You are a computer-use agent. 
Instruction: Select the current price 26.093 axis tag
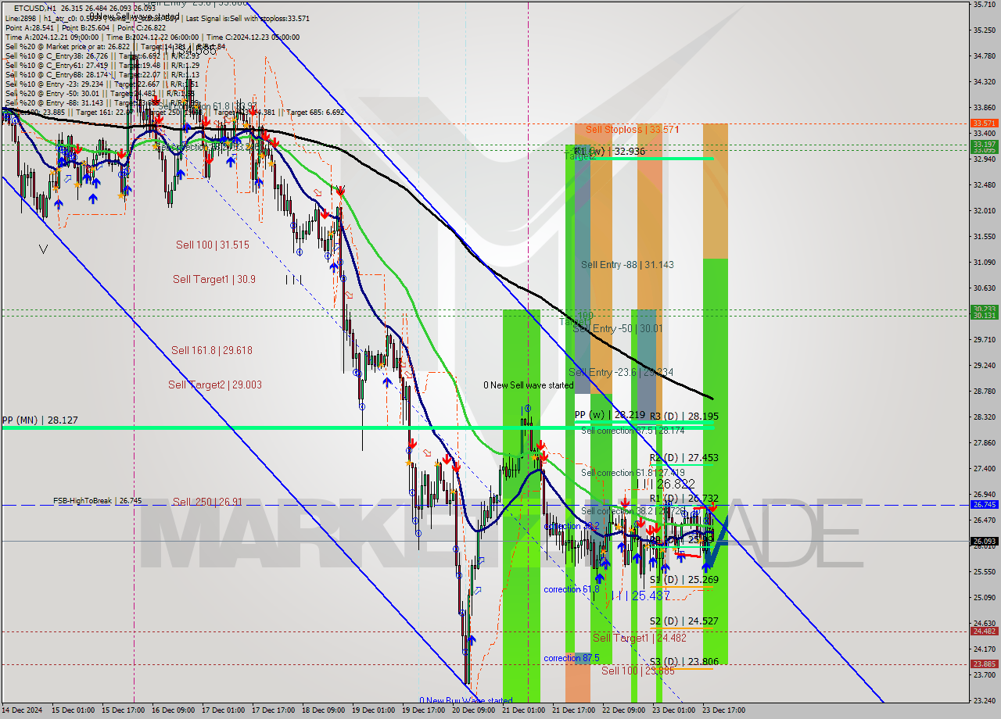[x=983, y=541]
